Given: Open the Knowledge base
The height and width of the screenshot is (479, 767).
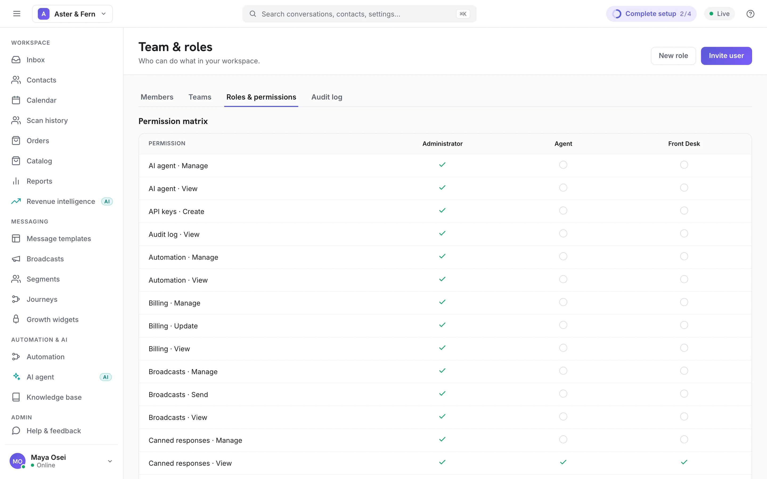Looking at the screenshot, I should point(62,397).
